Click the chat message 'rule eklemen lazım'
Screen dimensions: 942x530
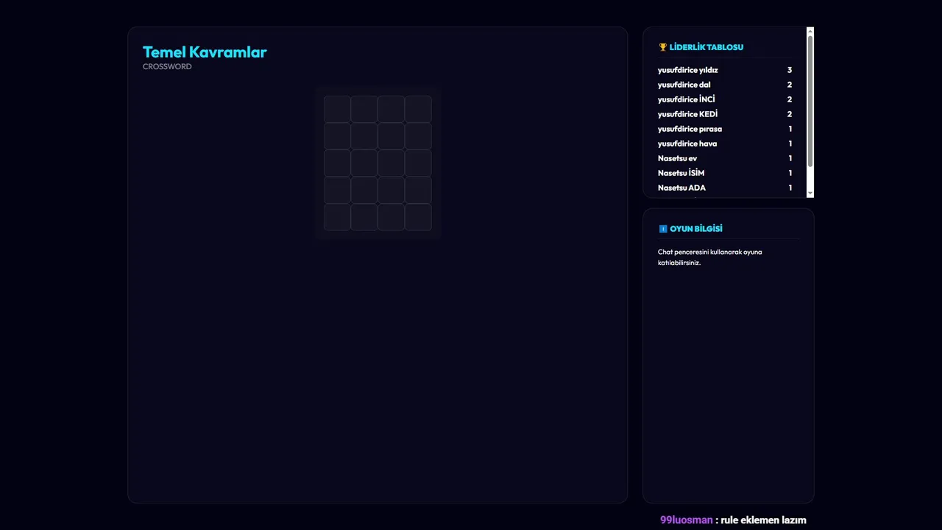click(764, 520)
